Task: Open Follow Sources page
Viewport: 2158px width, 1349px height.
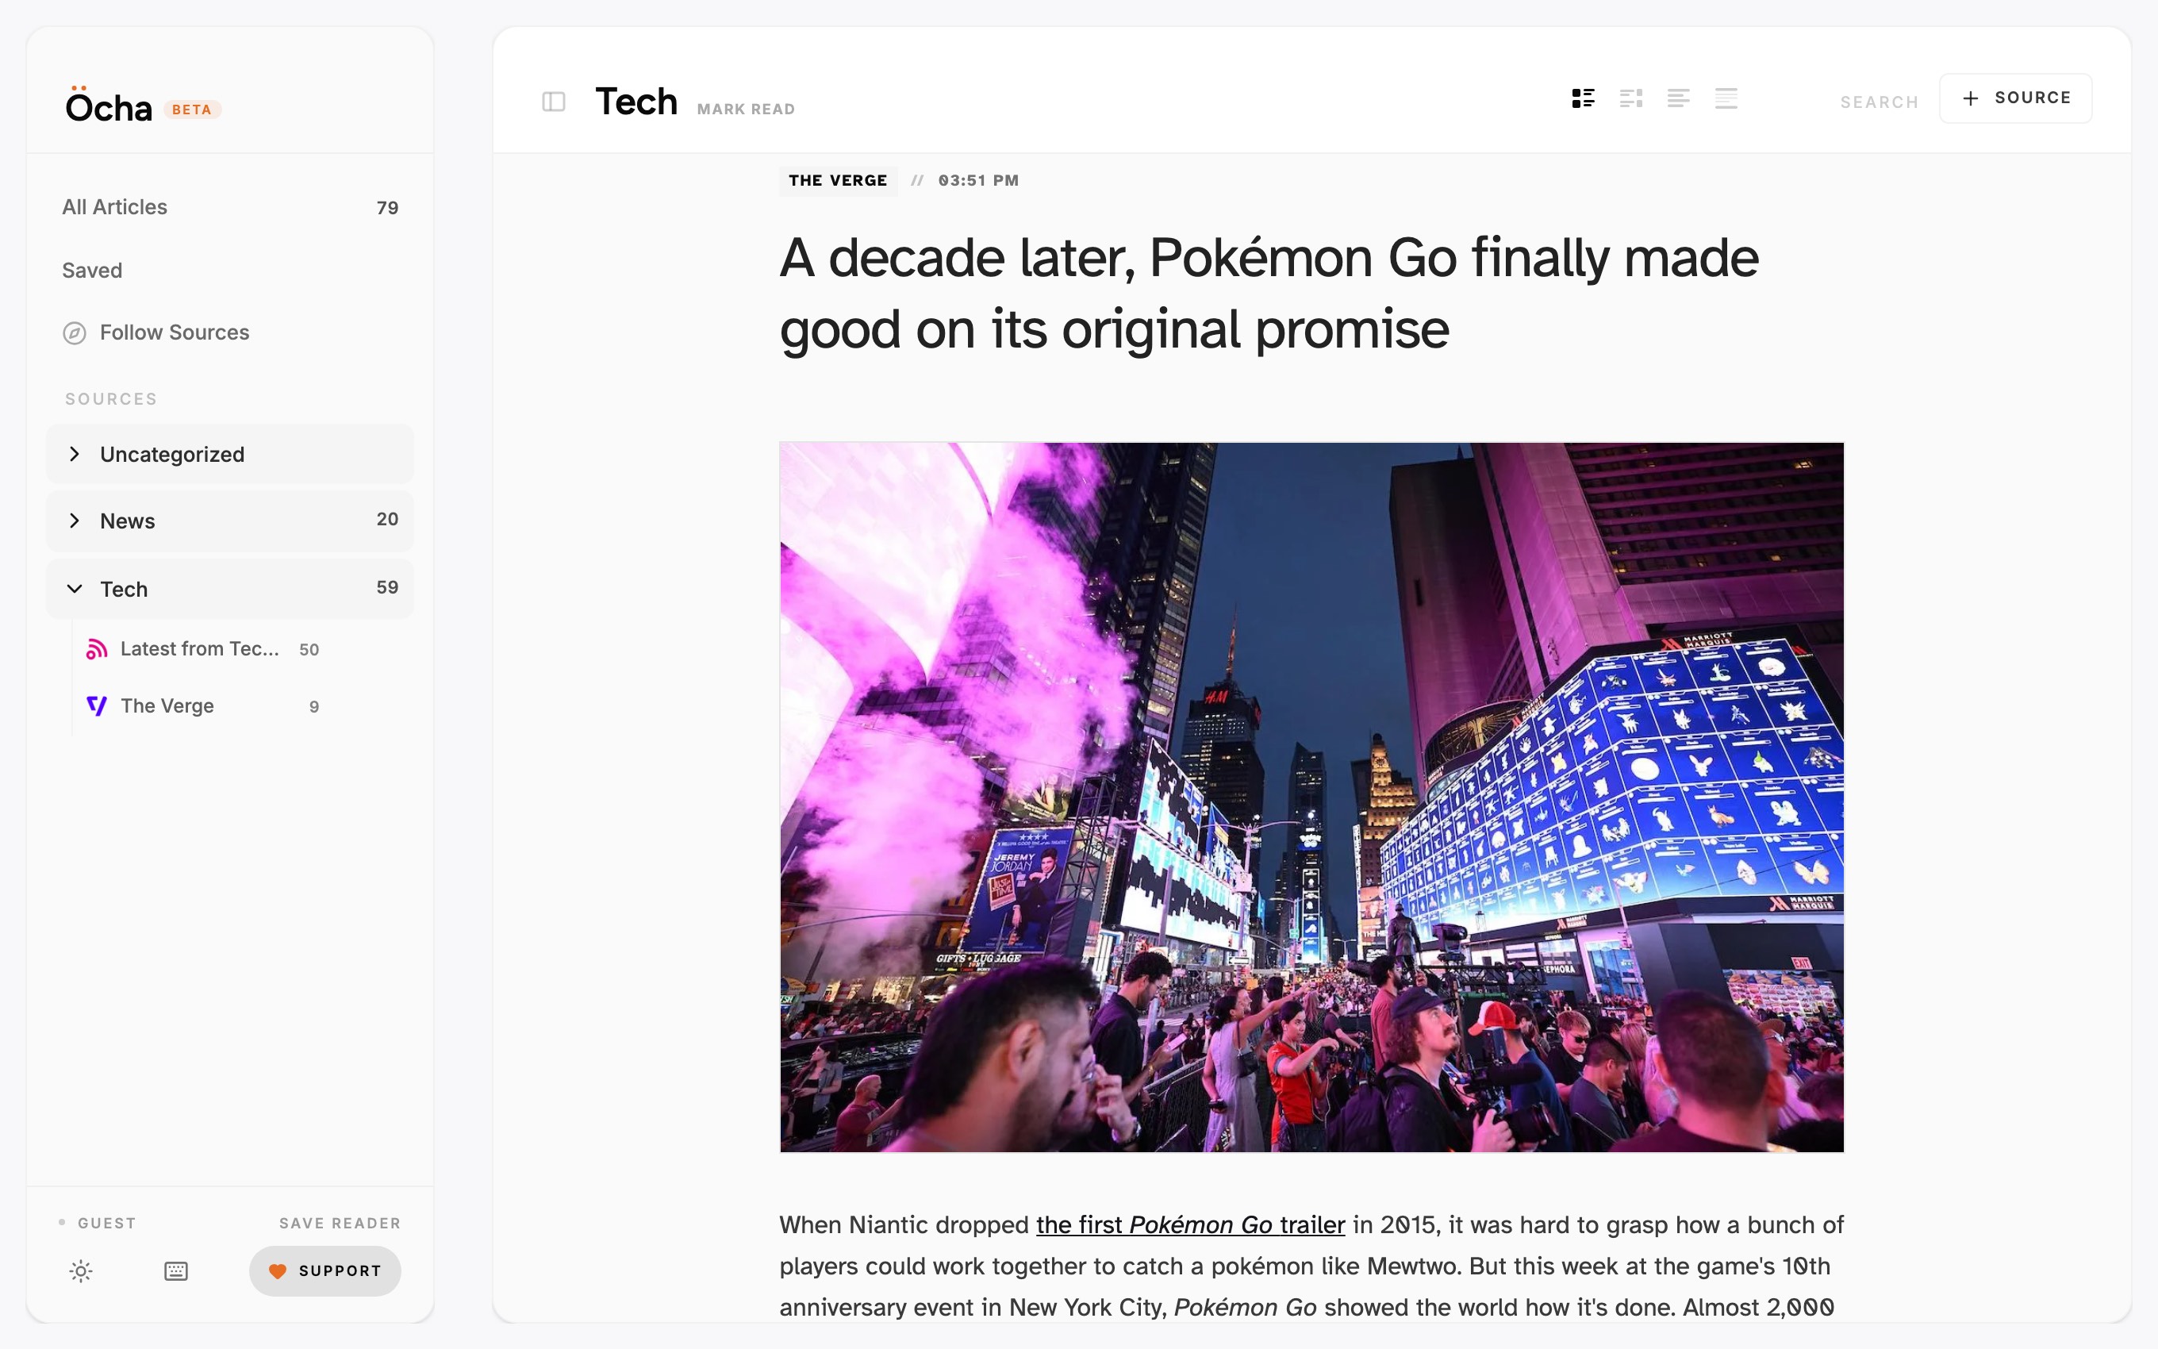Action: point(230,332)
